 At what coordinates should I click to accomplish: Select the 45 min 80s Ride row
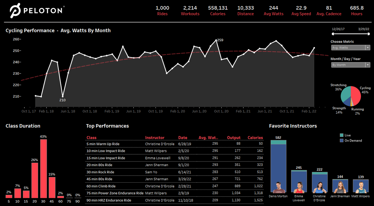pyautogui.click(x=175, y=179)
